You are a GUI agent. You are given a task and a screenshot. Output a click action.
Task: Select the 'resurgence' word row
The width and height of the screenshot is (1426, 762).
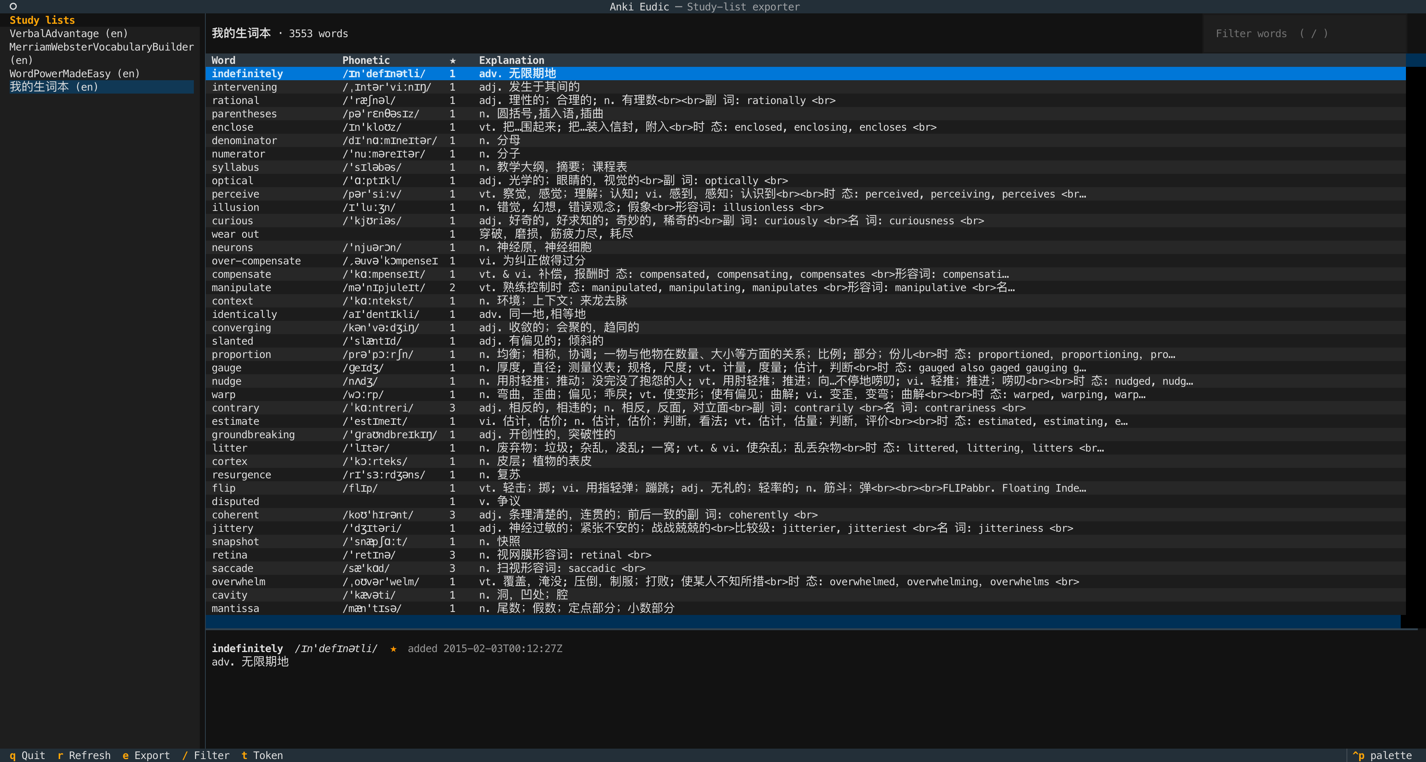[805, 474]
